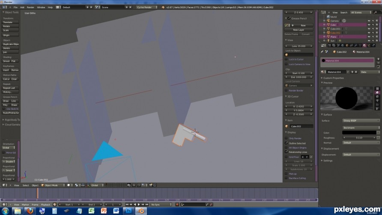The image size is (382, 215).
Task: Click the New Layer button
Action: (x=298, y=30)
